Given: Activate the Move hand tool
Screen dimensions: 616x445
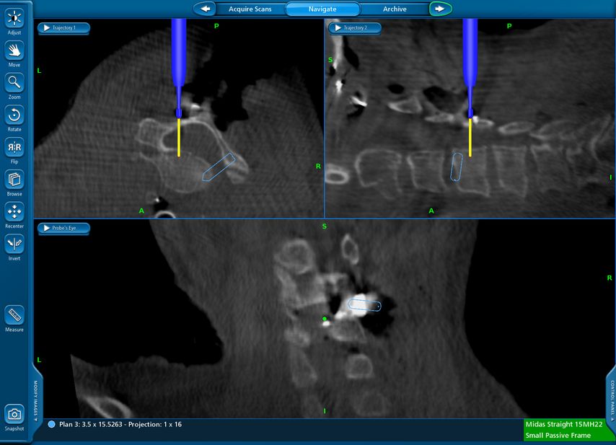Looking at the screenshot, I should pyautogui.click(x=14, y=50).
